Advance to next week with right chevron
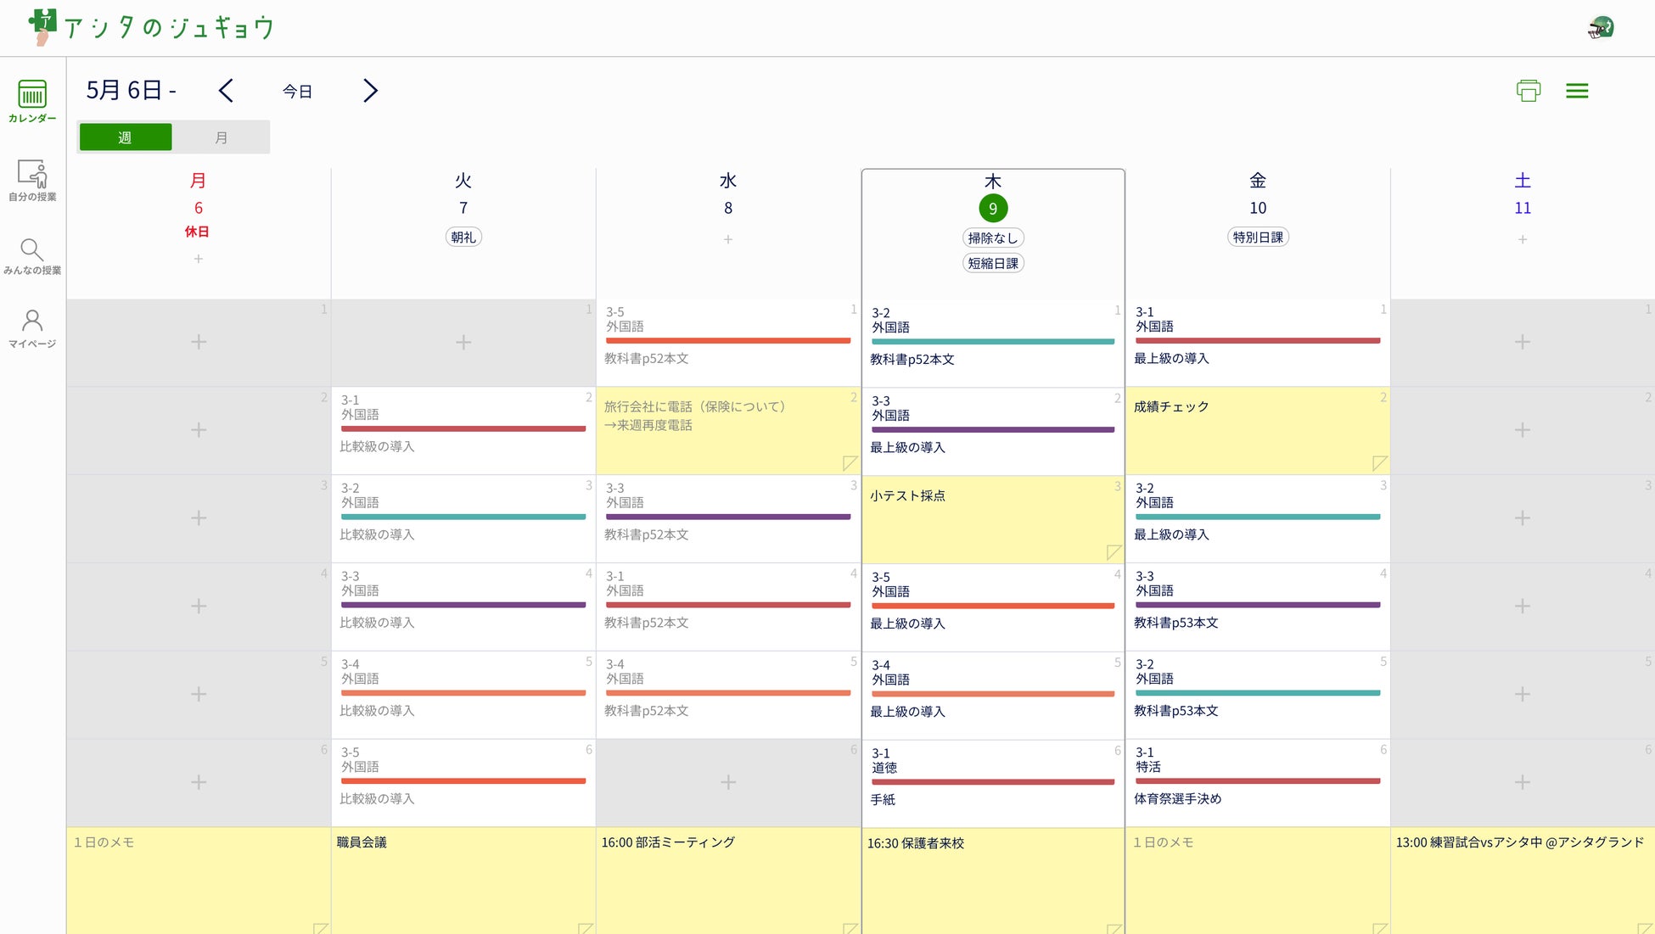The height and width of the screenshot is (934, 1655). 370,91
